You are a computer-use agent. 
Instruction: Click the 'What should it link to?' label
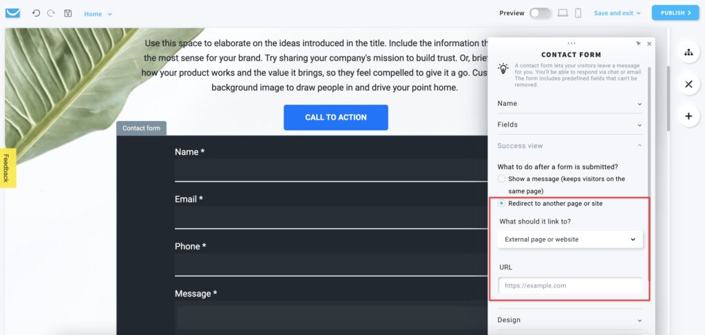coord(535,221)
